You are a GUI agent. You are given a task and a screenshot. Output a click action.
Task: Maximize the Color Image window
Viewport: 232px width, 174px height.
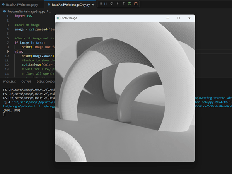178,18
